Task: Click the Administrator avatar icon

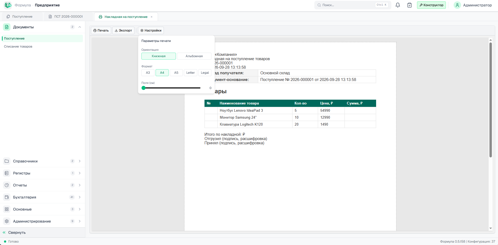Action: click(x=457, y=5)
